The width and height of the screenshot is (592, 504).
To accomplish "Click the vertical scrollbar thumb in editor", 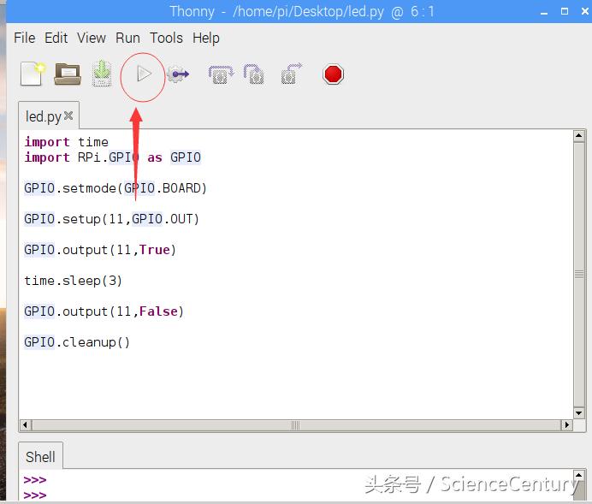I will (579, 275).
